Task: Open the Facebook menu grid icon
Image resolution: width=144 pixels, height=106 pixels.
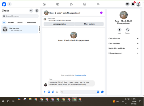Action: coord(127,4)
